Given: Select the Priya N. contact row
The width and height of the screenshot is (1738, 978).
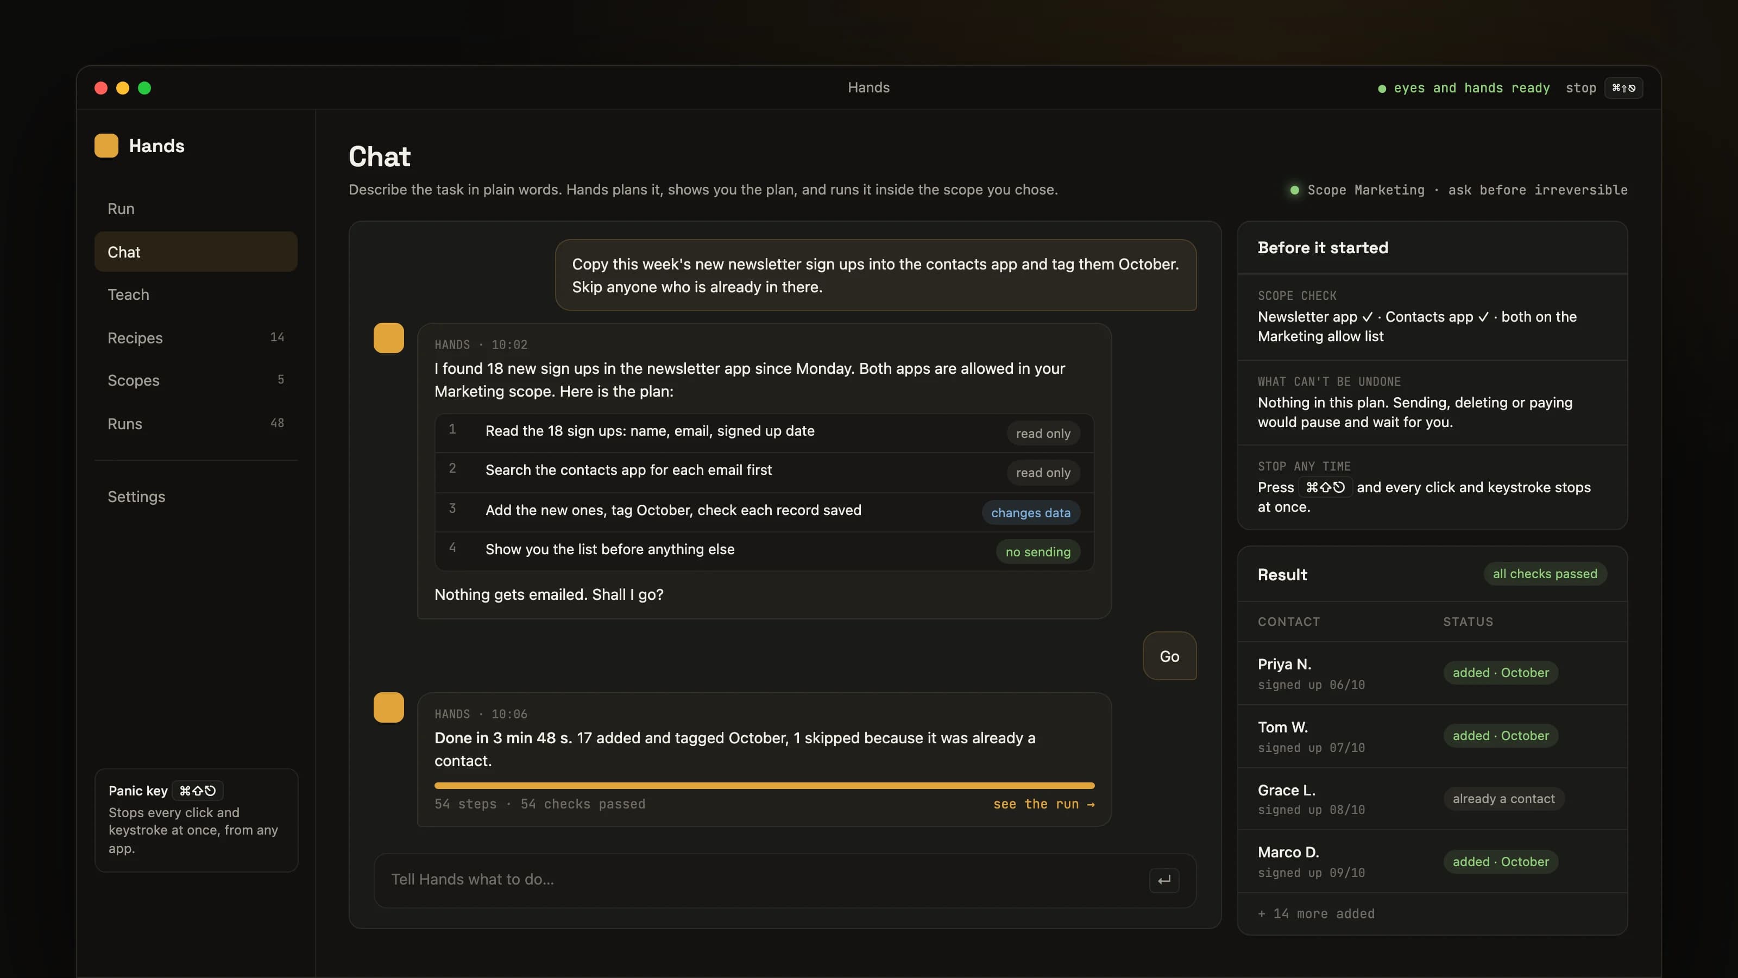Looking at the screenshot, I should coord(1432,673).
